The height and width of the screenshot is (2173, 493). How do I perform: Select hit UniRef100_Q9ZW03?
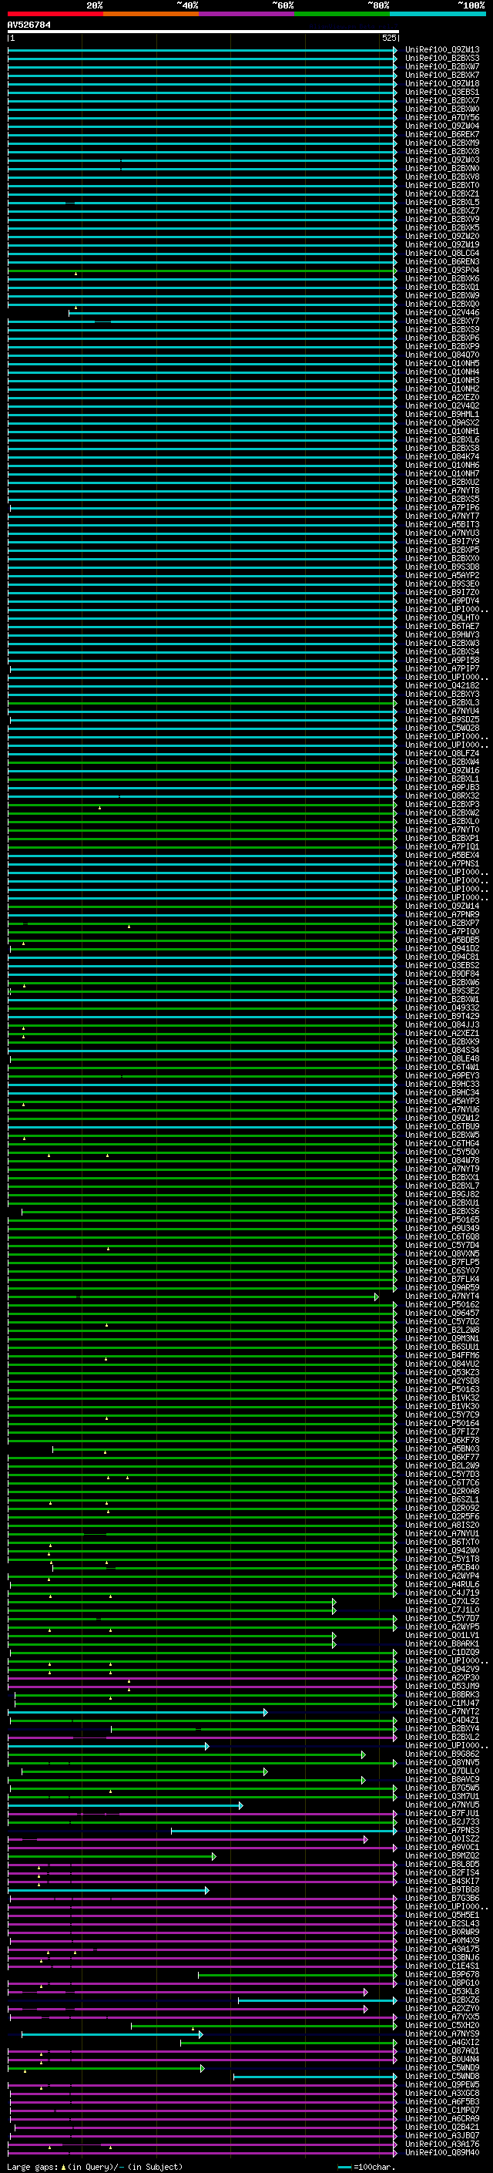tap(442, 160)
